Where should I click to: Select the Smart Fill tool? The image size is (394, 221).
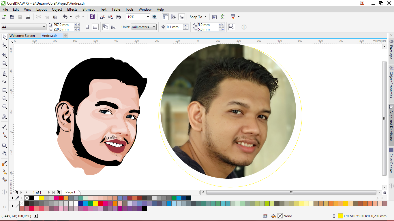coord(4,180)
